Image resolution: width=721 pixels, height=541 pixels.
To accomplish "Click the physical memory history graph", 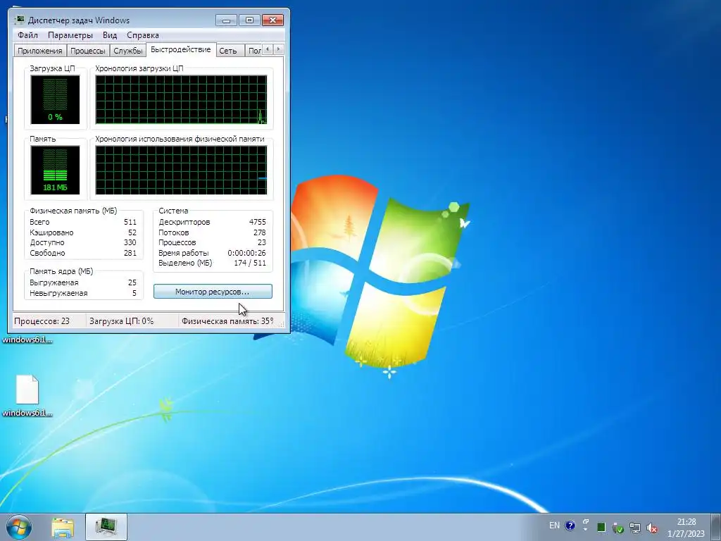I will 181,170.
